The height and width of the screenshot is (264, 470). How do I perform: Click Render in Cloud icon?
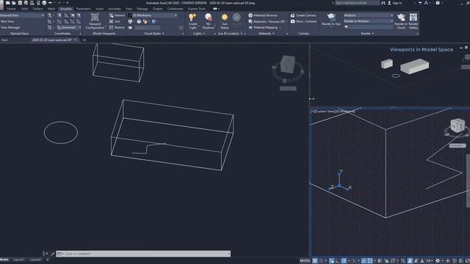[x=401, y=17]
